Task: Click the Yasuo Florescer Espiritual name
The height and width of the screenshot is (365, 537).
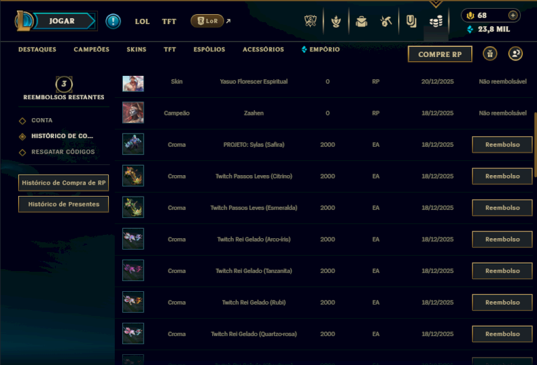Action: click(254, 81)
